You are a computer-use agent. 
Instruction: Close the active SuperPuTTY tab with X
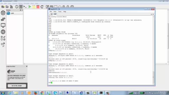pos(153,14)
